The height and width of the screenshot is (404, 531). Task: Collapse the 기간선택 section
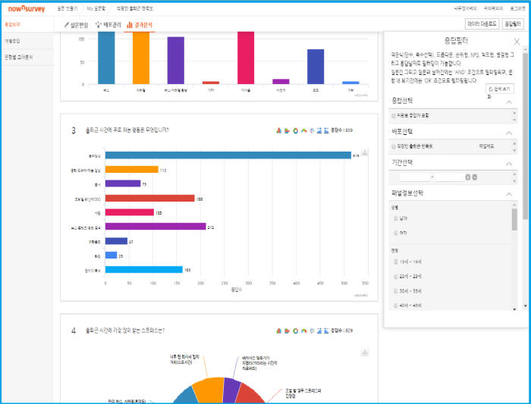pyautogui.click(x=509, y=164)
